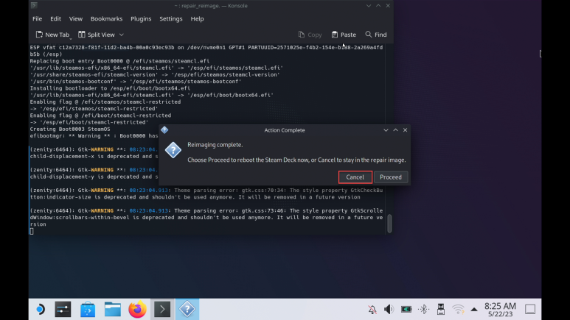
Task: Launch Firefox from the taskbar
Action: (137, 309)
